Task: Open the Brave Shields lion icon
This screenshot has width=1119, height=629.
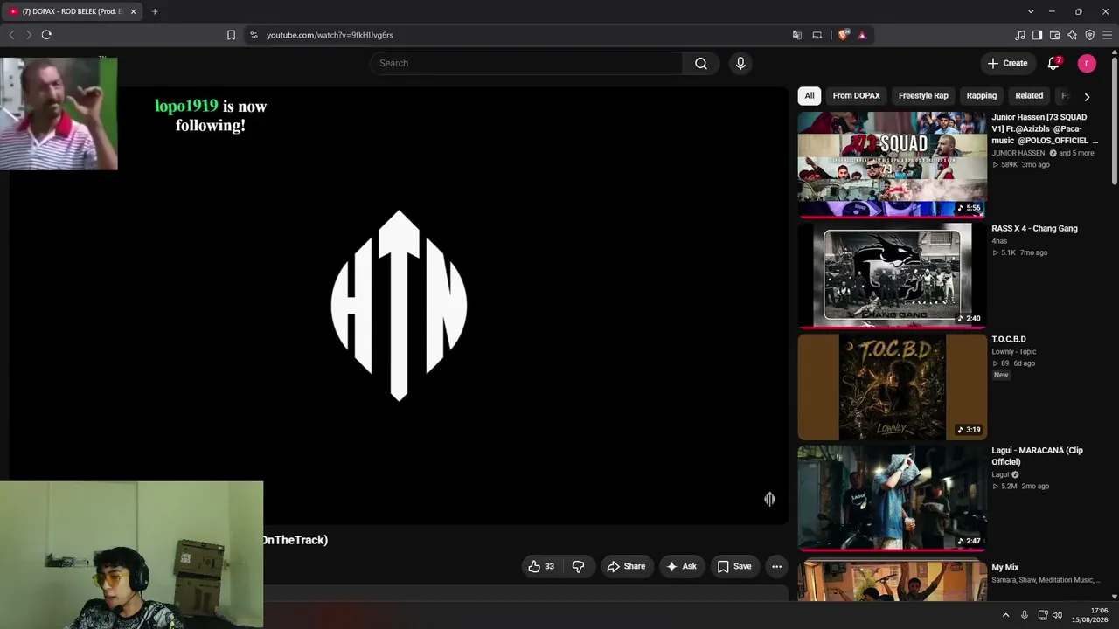Action: pyautogui.click(x=843, y=35)
